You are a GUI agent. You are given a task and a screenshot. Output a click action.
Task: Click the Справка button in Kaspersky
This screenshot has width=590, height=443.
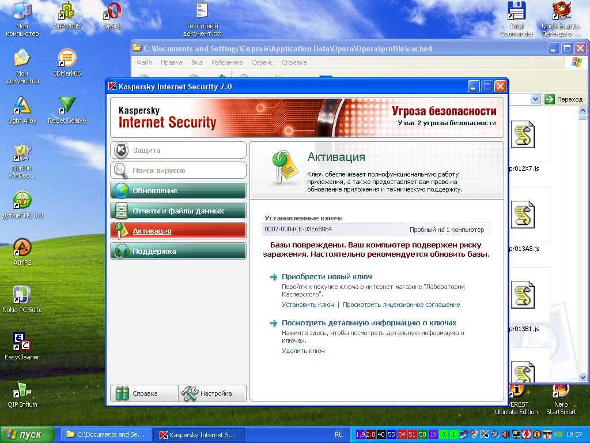point(144,393)
